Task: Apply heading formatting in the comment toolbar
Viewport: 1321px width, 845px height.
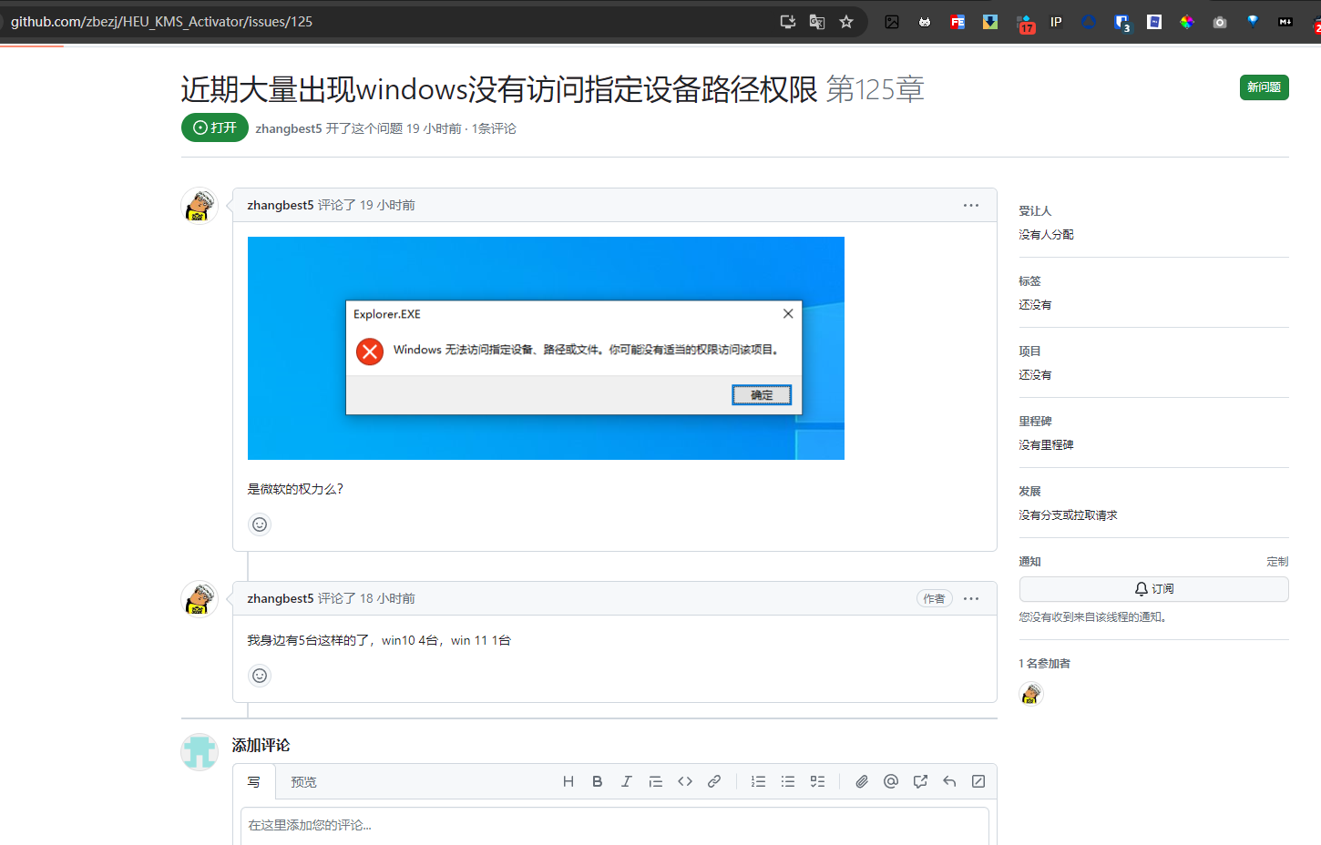Action: tap(568, 781)
